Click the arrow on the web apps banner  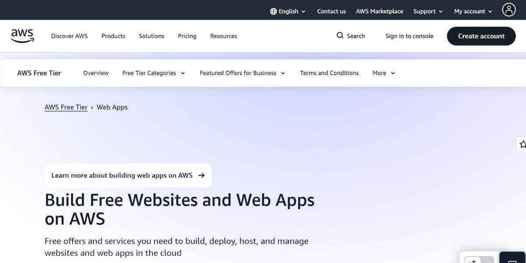tap(201, 175)
